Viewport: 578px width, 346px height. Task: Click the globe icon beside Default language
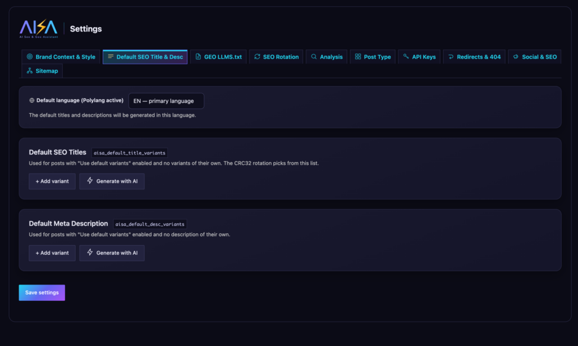[32, 100]
